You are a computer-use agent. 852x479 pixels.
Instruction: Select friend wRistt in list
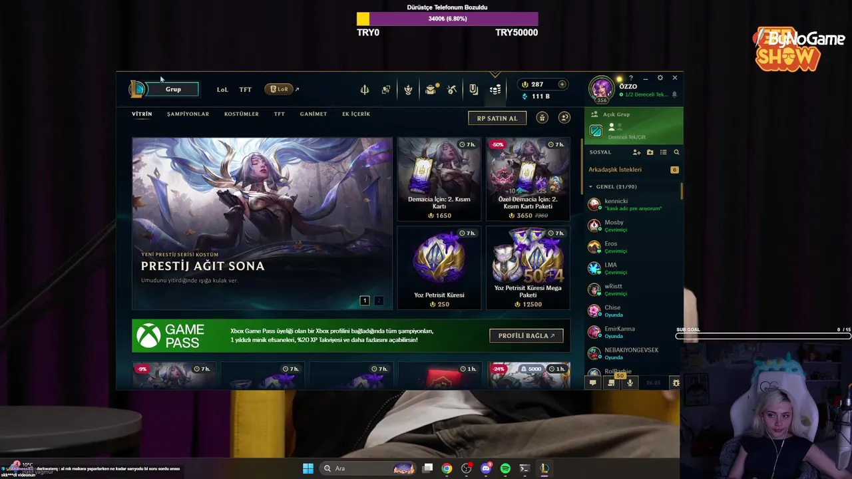coord(632,289)
